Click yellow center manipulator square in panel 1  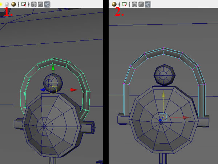[53, 90]
